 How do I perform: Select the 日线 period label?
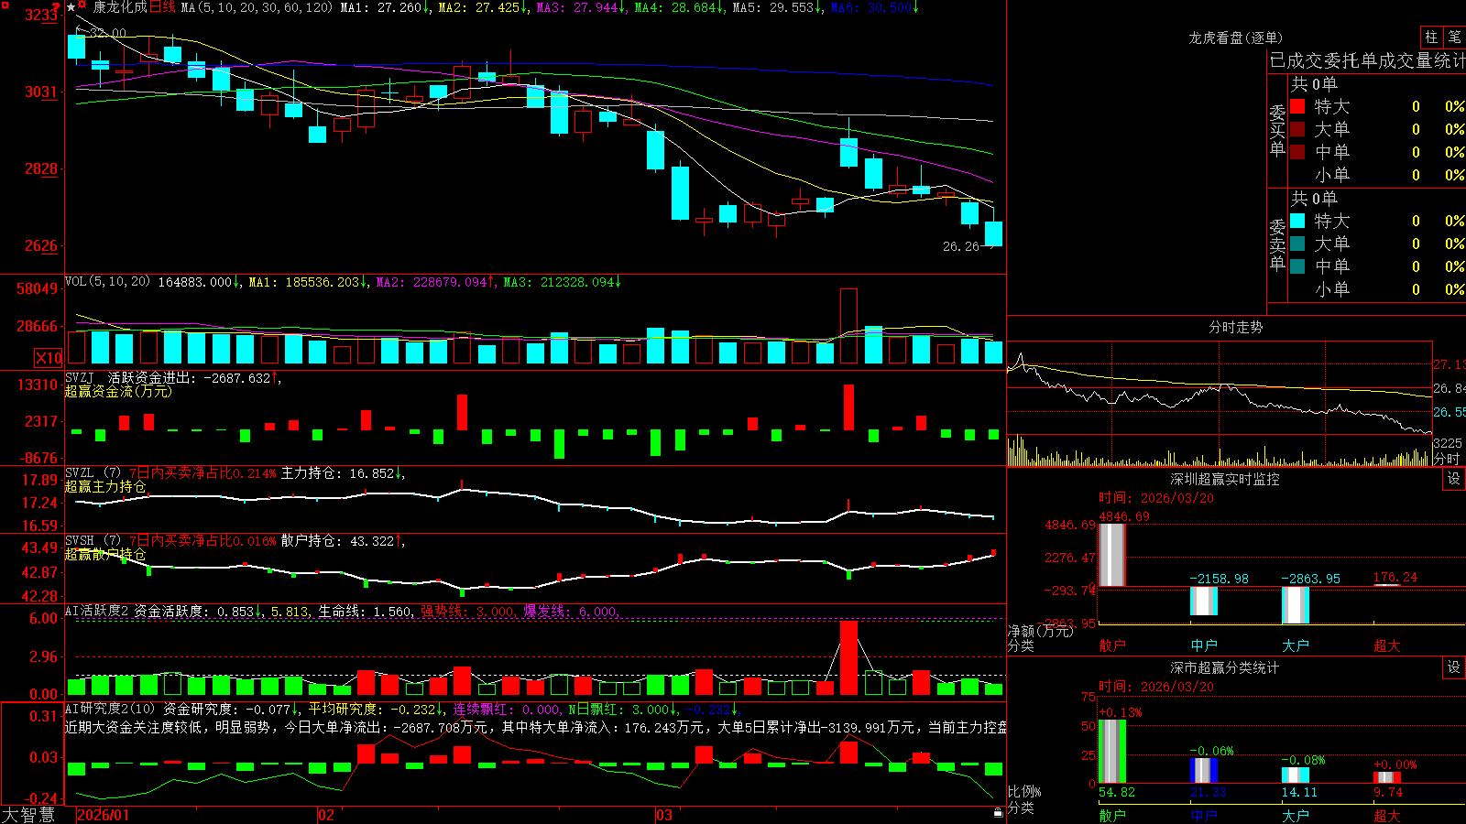[x=161, y=7]
